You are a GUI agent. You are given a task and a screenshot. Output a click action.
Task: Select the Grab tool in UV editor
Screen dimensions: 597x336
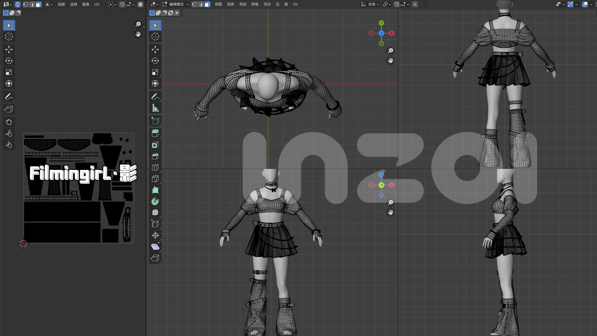(x=9, y=122)
